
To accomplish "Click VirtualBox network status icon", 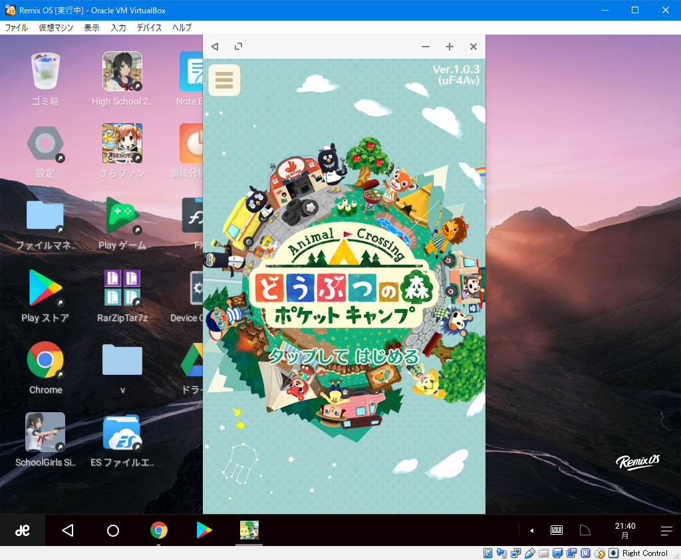I will click(x=515, y=553).
